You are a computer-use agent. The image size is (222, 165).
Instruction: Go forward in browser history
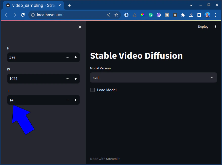point(15,15)
